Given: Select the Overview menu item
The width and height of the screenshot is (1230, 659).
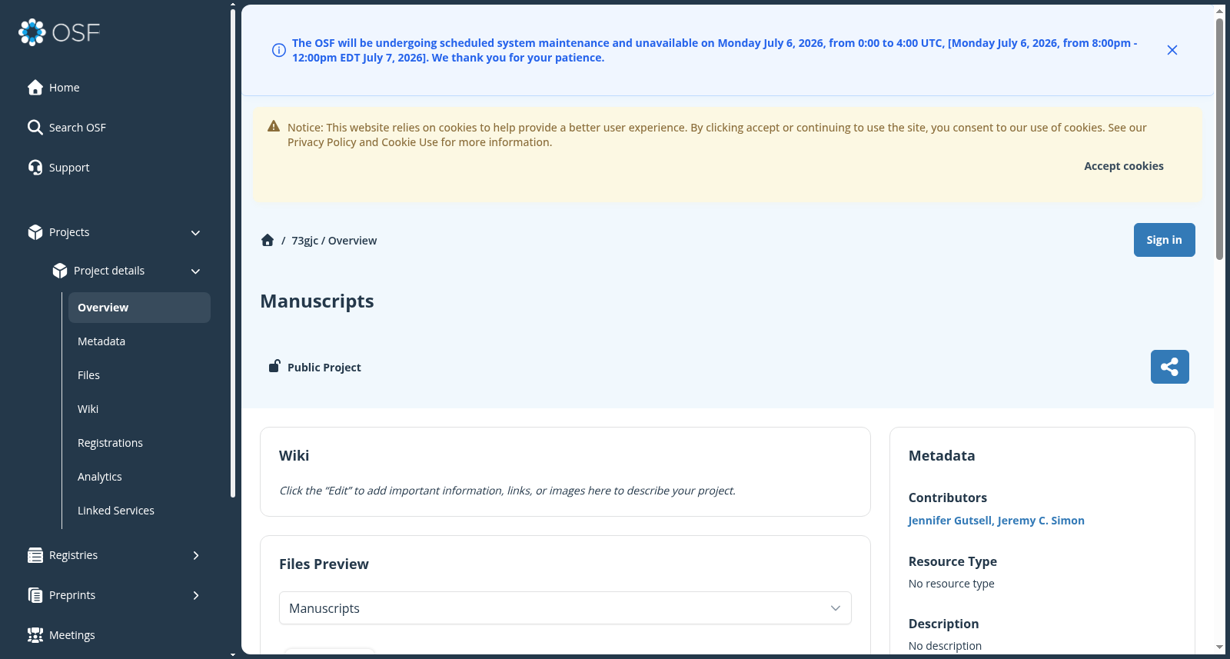Looking at the screenshot, I should [x=139, y=308].
